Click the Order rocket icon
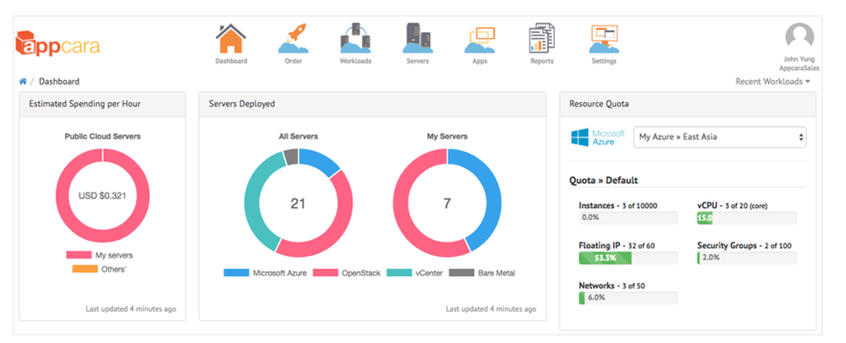The height and width of the screenshot is (343, 846). click(293, 39)
